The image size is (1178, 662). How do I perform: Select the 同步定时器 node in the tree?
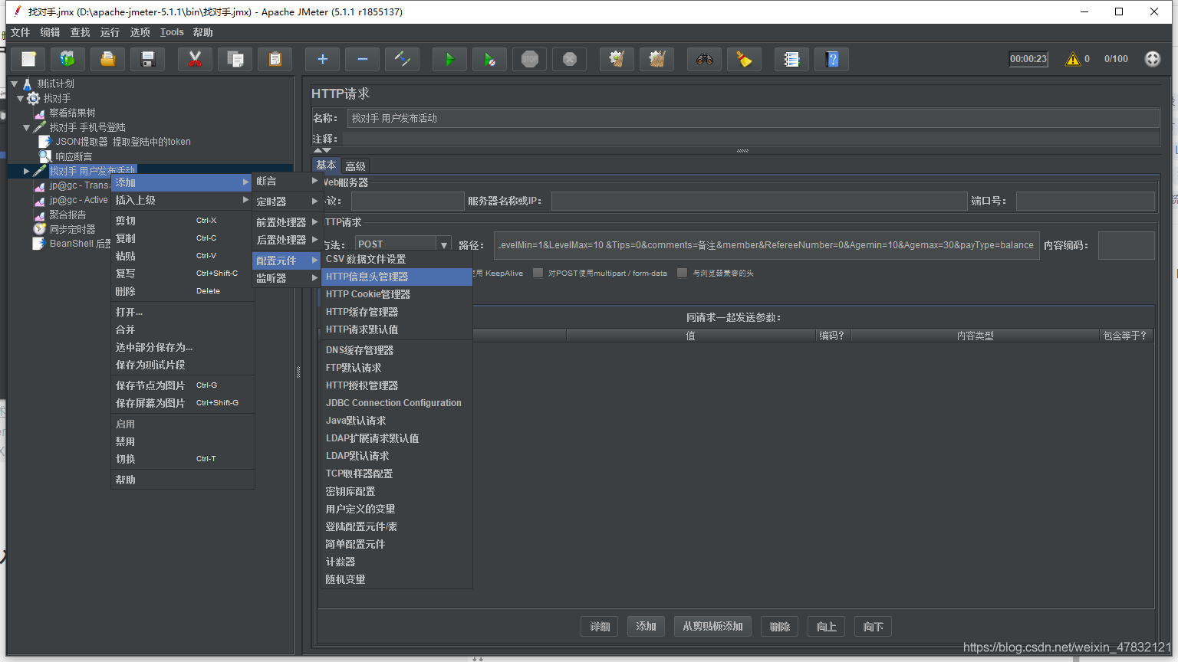coord(72,229)
